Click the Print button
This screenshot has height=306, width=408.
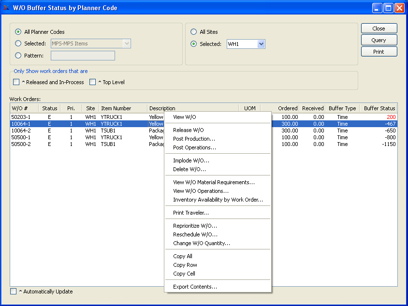tap(379, 52)
